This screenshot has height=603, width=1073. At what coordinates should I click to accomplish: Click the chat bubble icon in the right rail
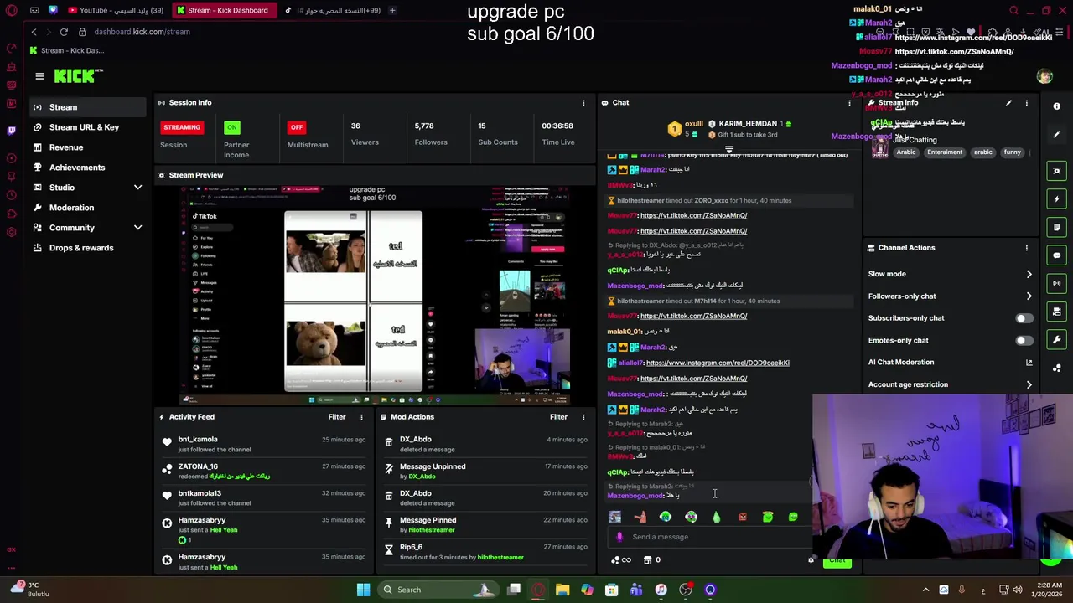point(1056,255)
